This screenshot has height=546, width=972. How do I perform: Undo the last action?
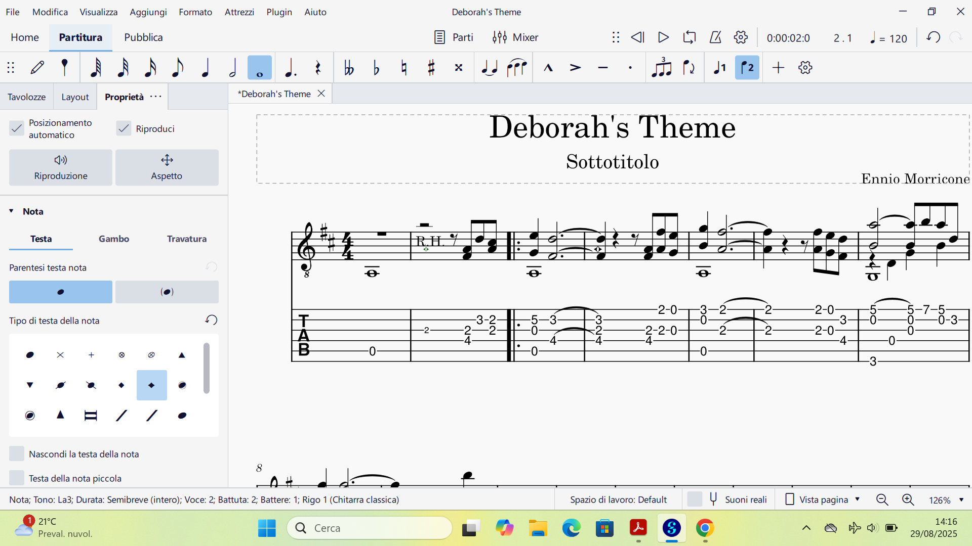934,37
